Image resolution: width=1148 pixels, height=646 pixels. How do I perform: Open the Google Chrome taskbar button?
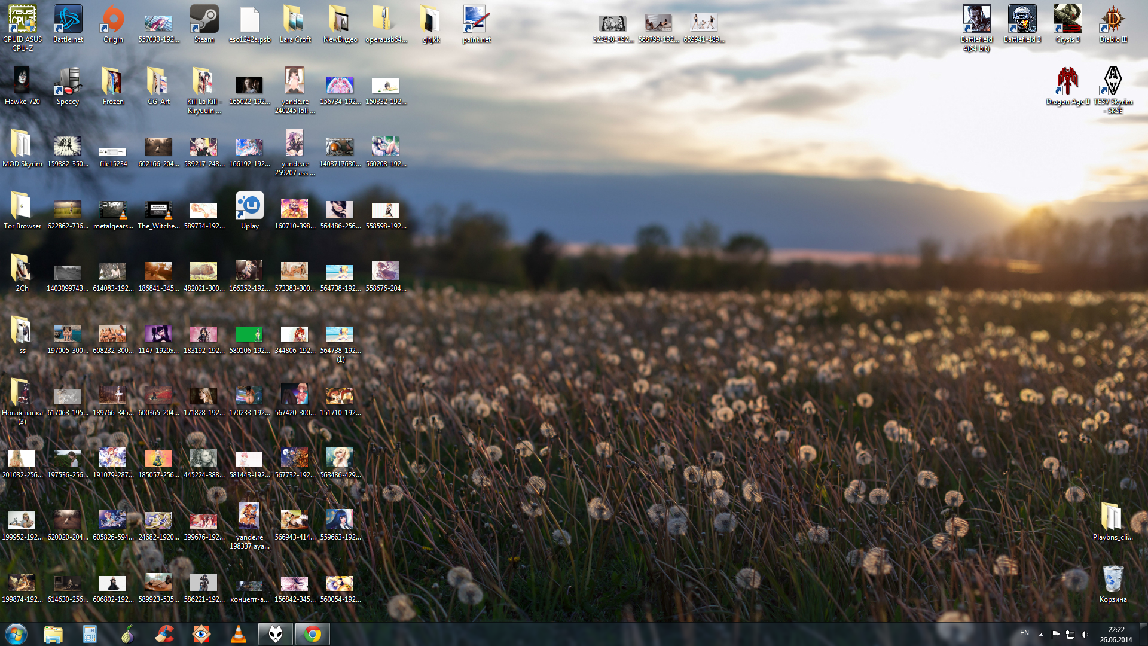click(x=313, y=634)
